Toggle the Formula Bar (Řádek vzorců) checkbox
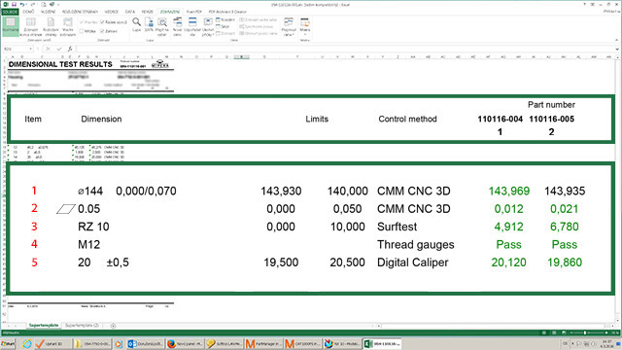The width and height of the screenshot is (622, 350). point(114,22)
